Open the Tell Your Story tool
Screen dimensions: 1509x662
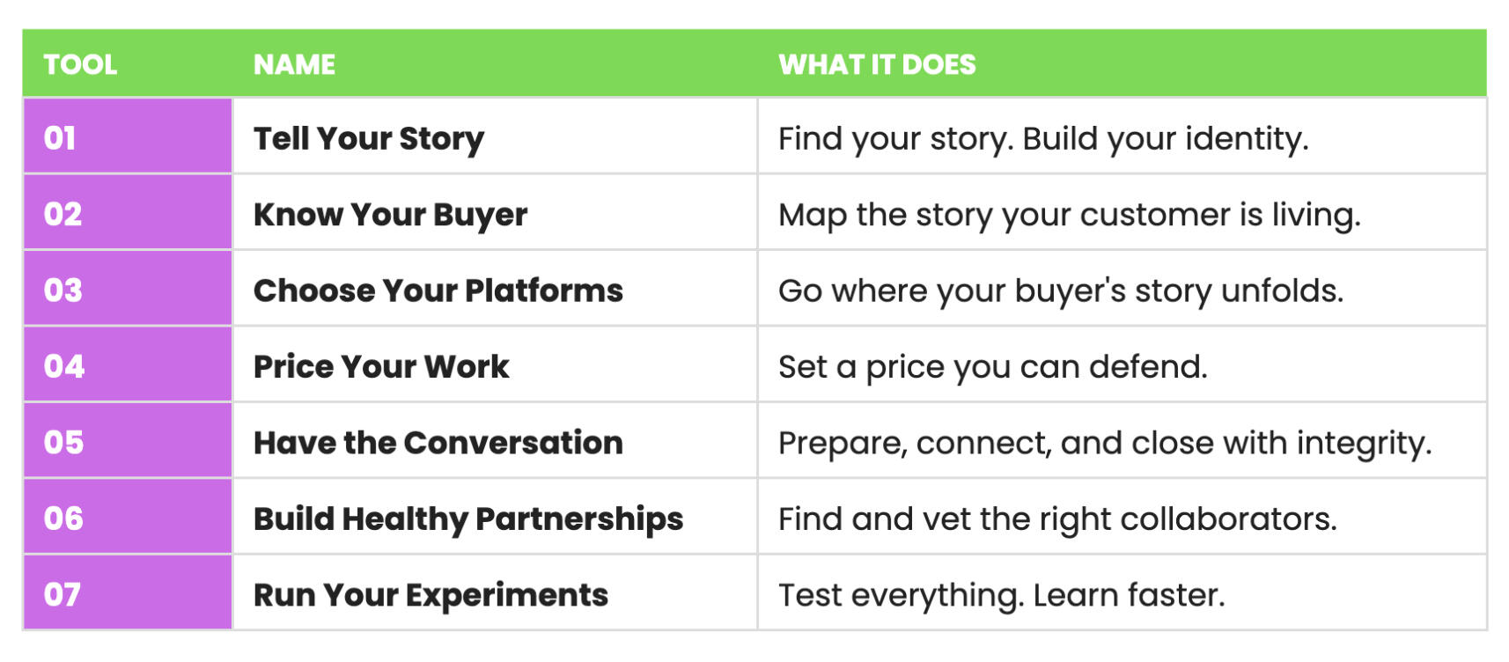[369, 138]
